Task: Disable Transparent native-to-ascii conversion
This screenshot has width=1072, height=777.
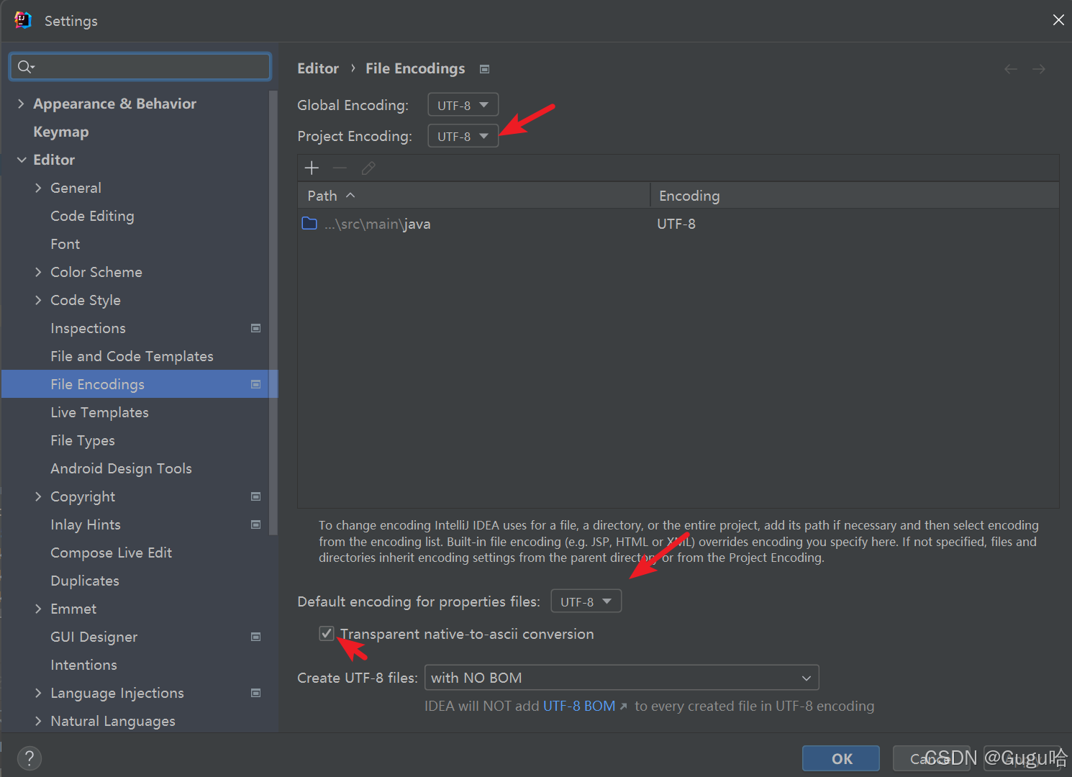Action: coord(327,634)
